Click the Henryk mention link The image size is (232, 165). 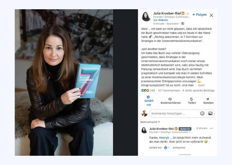click(x=164, y=138)
